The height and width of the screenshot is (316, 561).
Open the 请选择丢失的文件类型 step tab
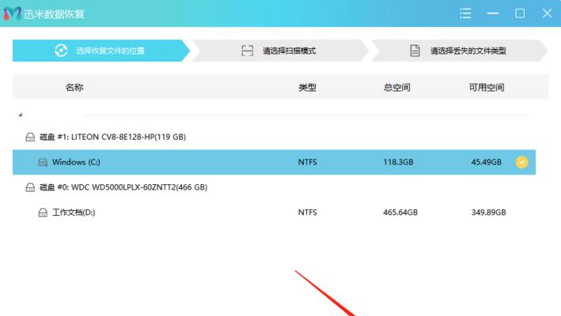[x=460, y=51]
